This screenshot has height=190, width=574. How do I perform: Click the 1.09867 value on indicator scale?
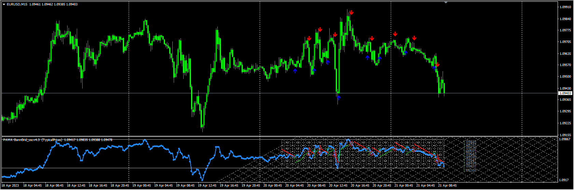565,139
